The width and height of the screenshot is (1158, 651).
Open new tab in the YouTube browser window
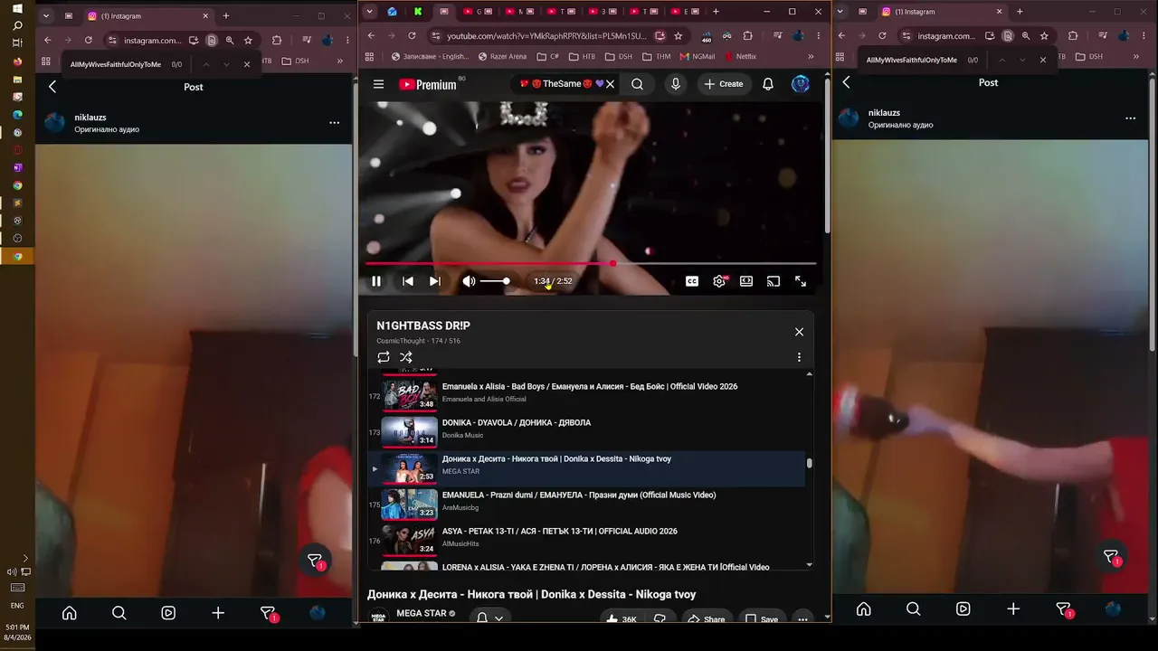[716, 12]
